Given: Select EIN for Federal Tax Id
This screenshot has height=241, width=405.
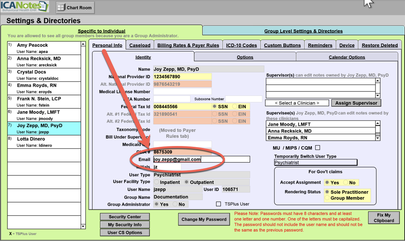Looking at the screenshot, I should 235,107.
